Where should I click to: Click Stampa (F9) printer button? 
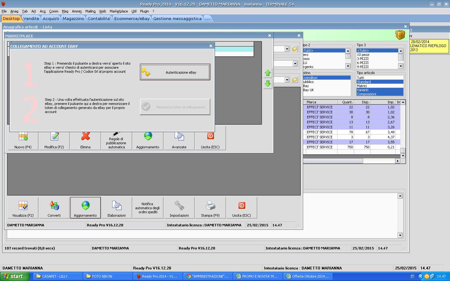tap(211, 208)
